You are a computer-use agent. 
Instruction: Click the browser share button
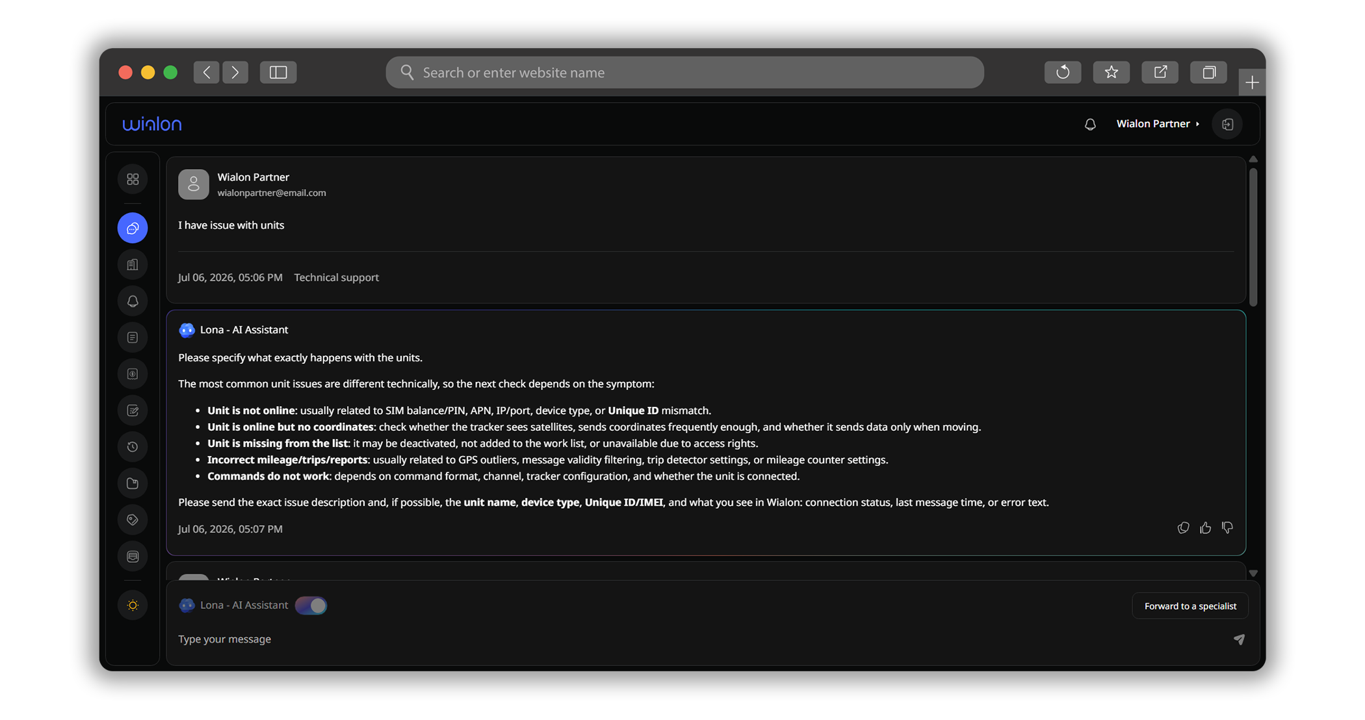click(x=1160, y=72)
